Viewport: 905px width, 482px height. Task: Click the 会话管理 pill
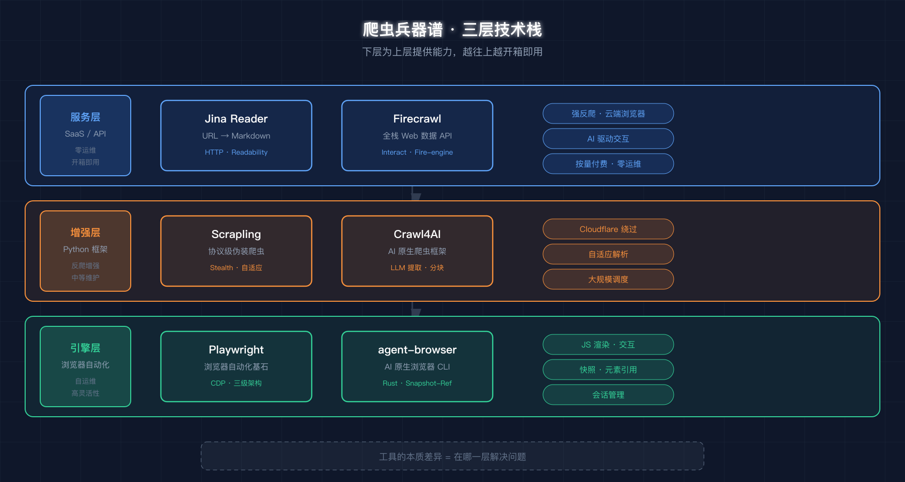tap(608, 395)
